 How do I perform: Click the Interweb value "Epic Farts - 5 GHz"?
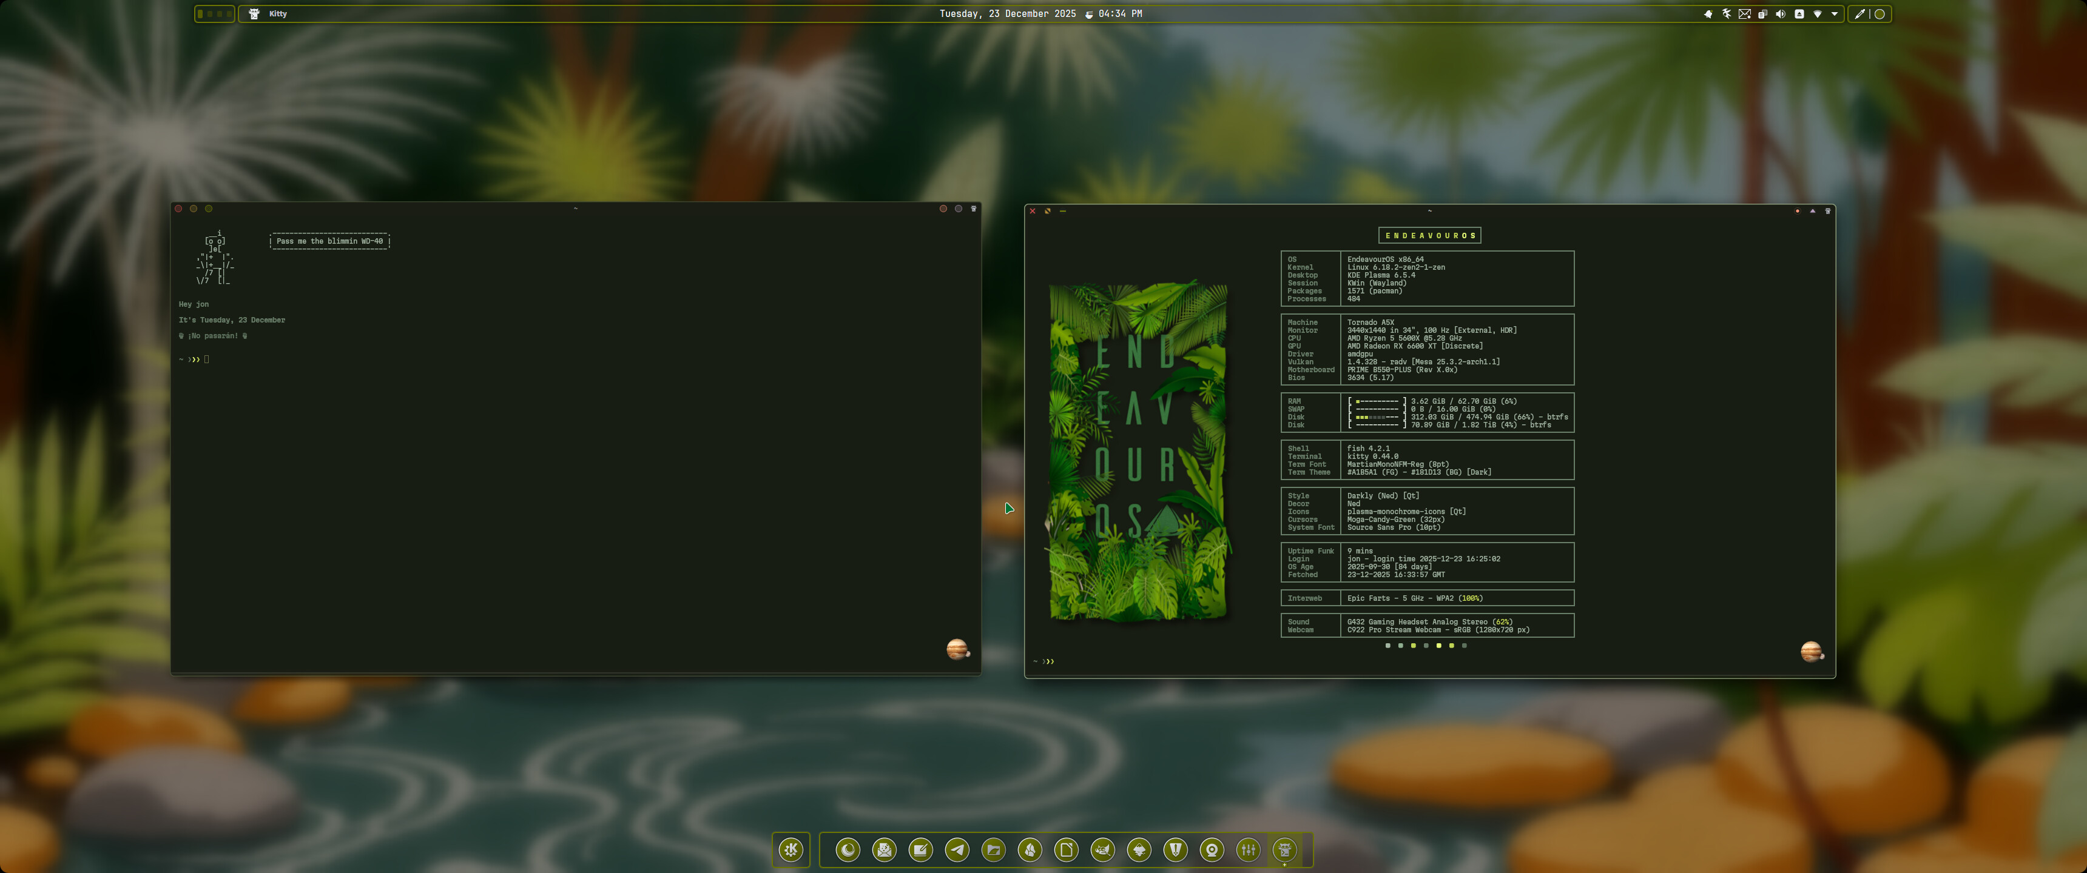pos(1387,598)
